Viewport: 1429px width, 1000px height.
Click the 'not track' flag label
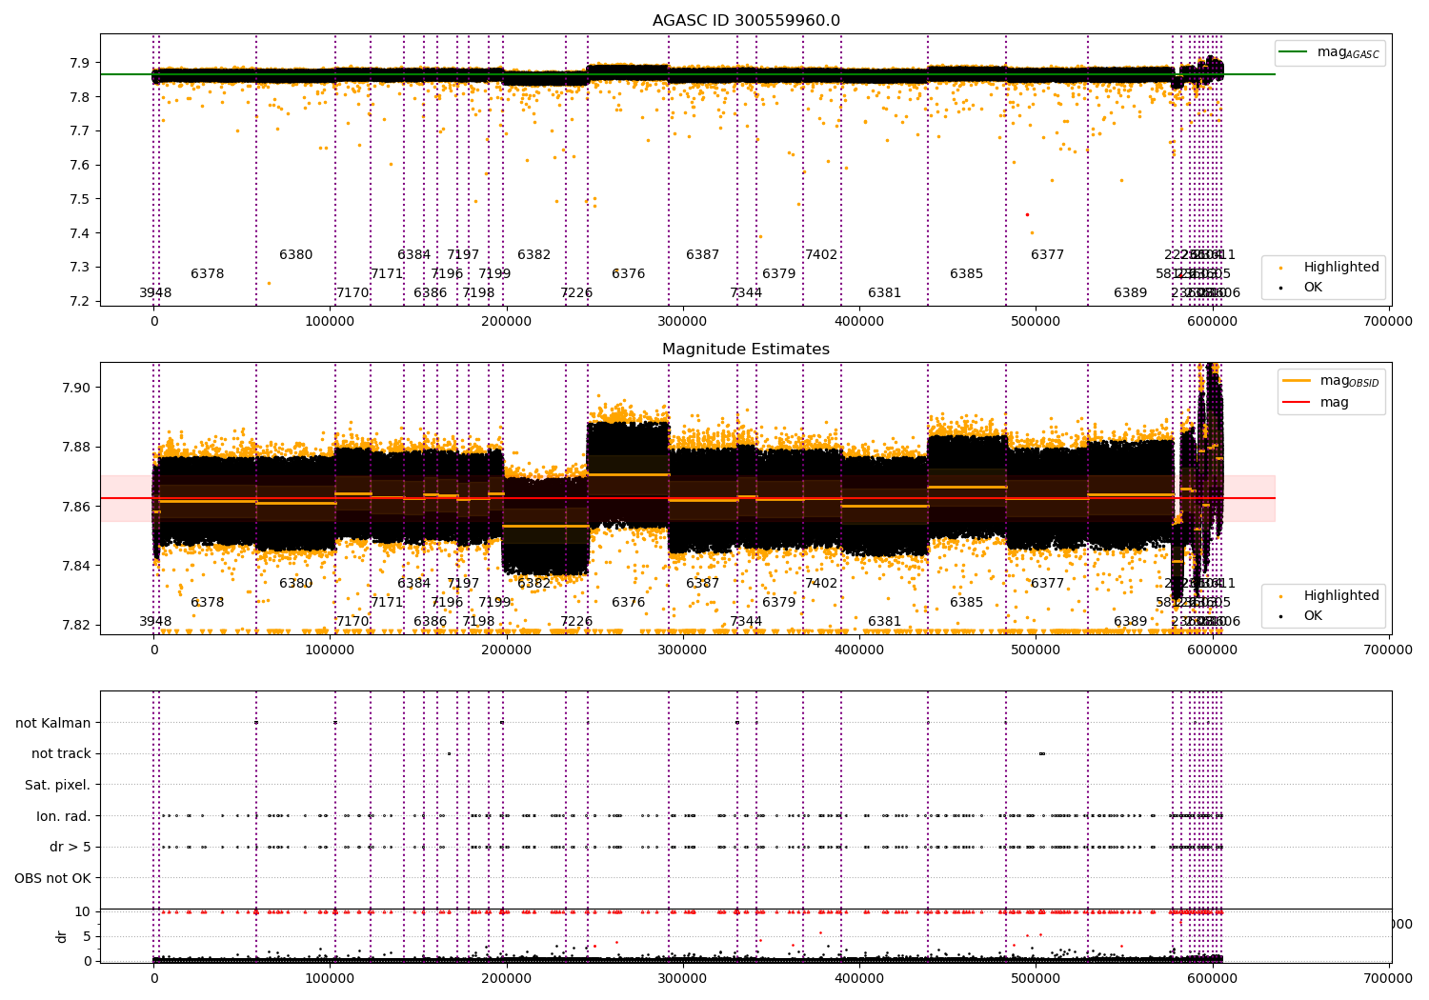tap(61, 753)
